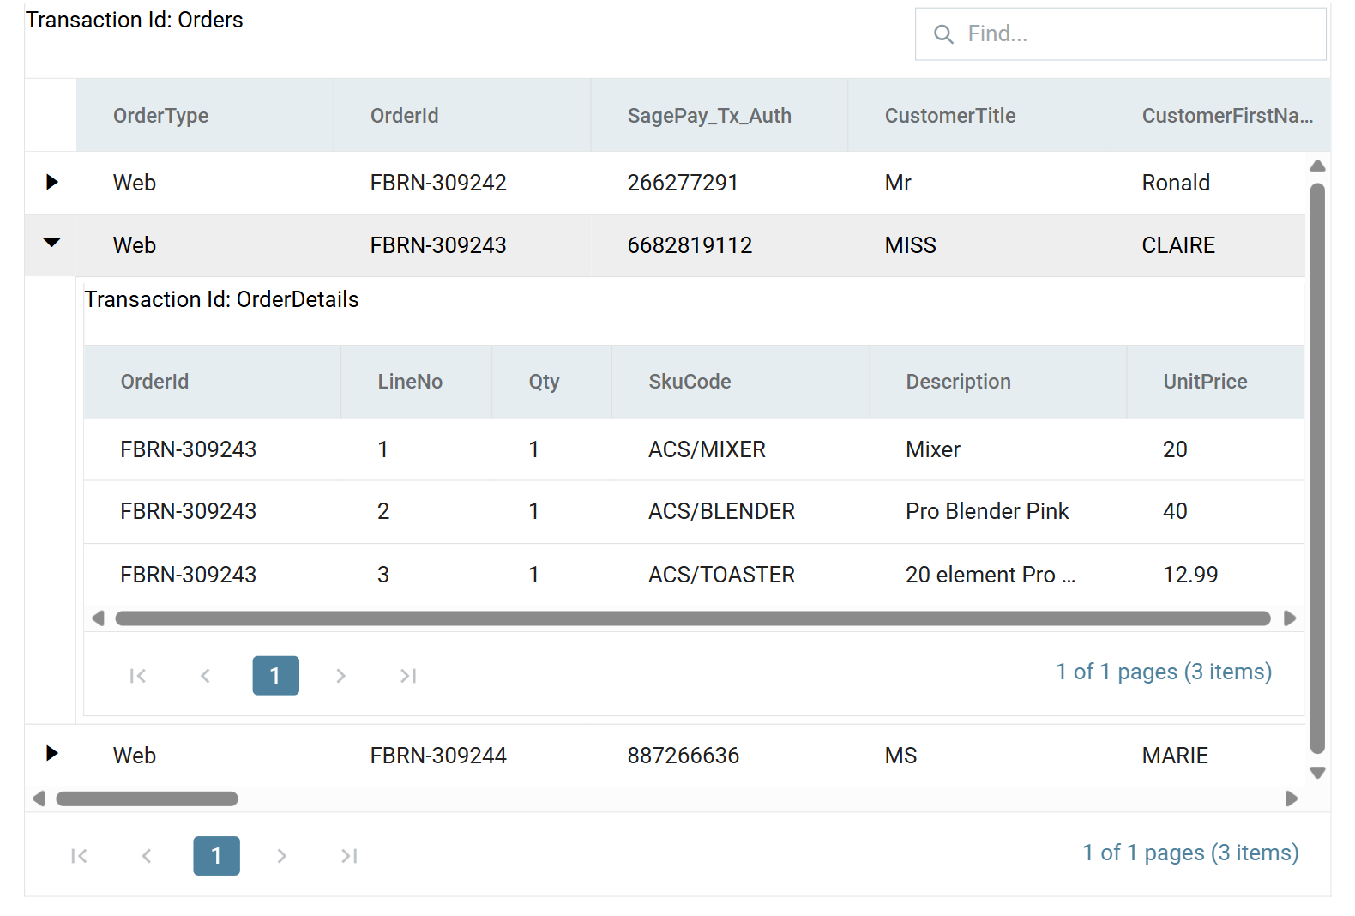Select page 1 in Orders pager

point(216,856)
